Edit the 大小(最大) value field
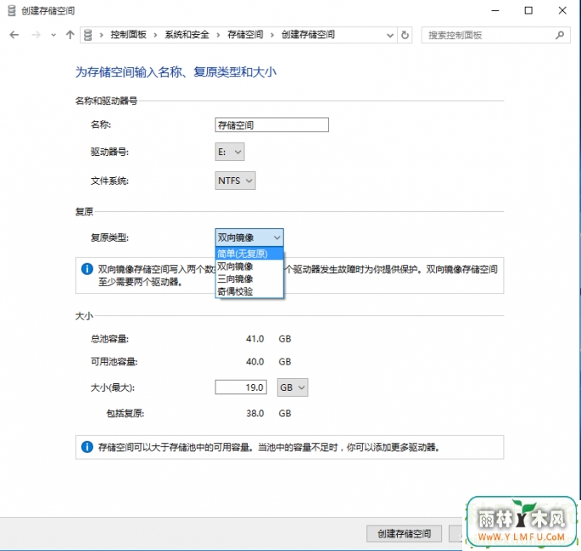 click(241, 387)
